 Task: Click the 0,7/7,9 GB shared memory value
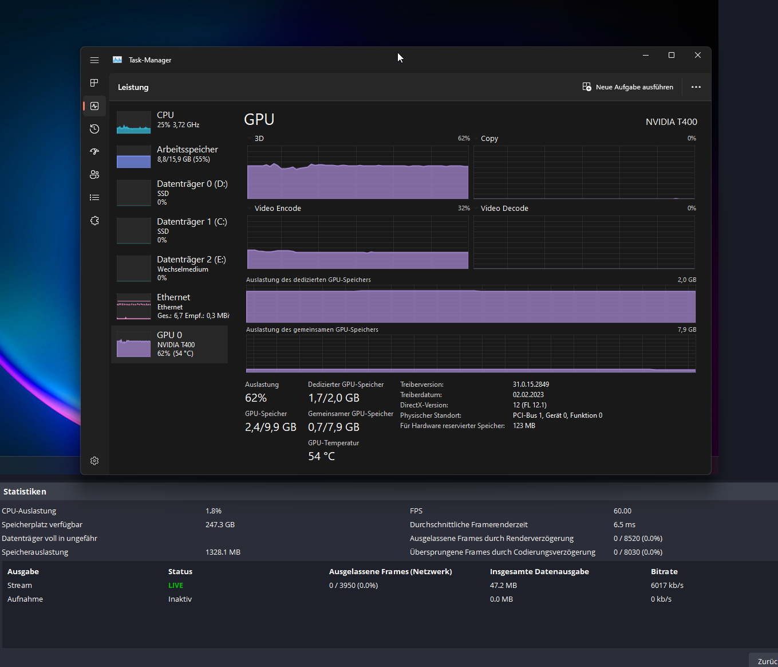click(x=334, y=427)
